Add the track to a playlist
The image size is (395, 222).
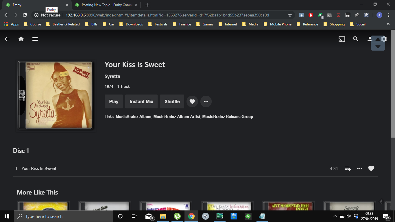[x=348, y=169]
